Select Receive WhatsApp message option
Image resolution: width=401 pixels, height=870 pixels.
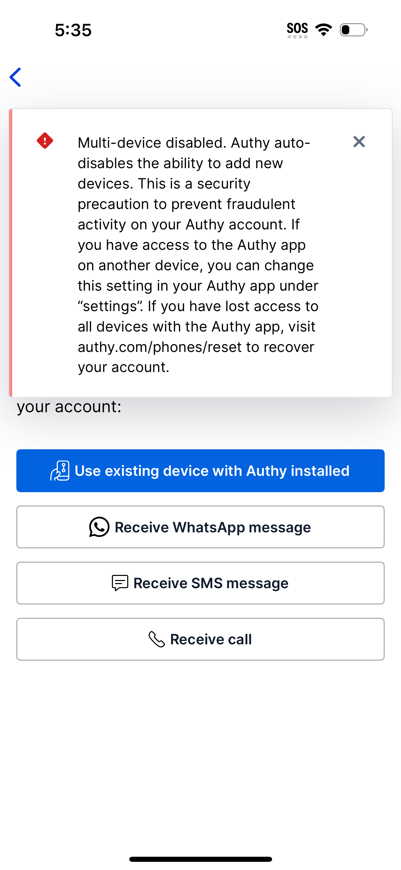click(x=200, y=527)
